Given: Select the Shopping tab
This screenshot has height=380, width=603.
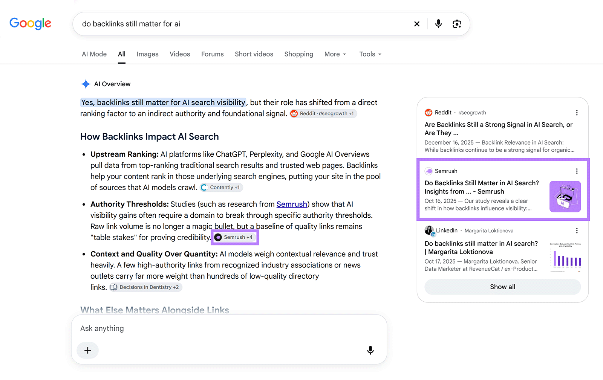Looking at the screenshot, I should (x=298, y=54).
